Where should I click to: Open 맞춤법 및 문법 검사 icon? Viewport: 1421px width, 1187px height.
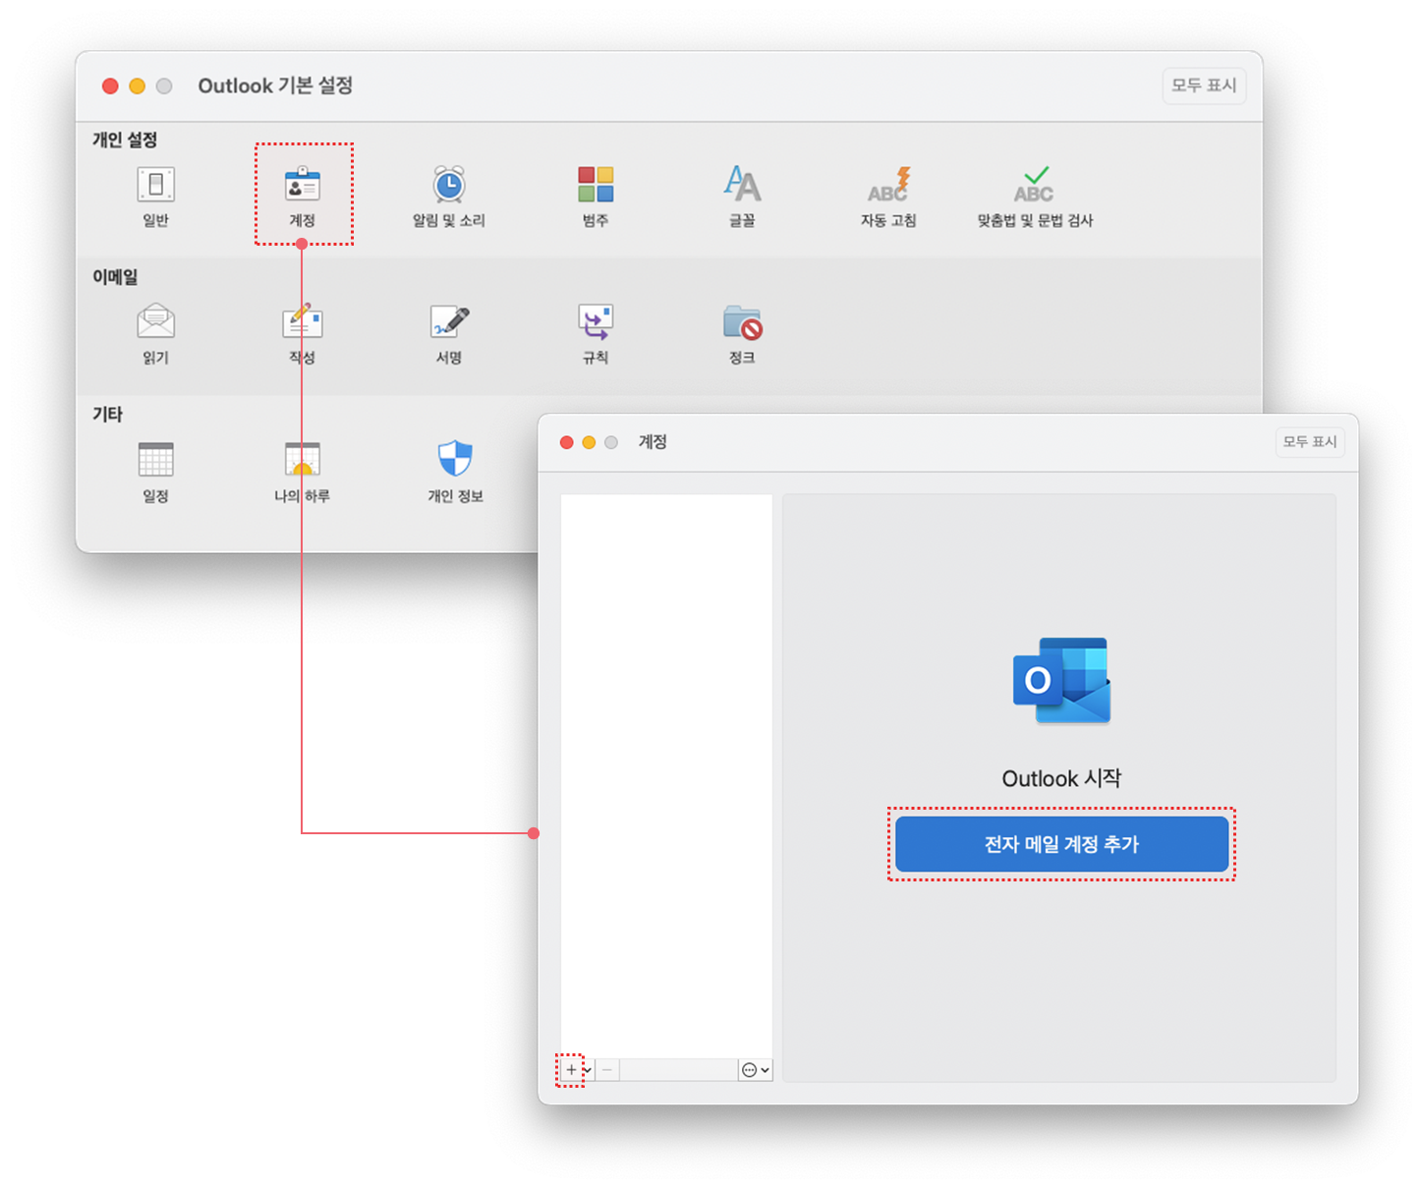click(x=1034, y=186)
